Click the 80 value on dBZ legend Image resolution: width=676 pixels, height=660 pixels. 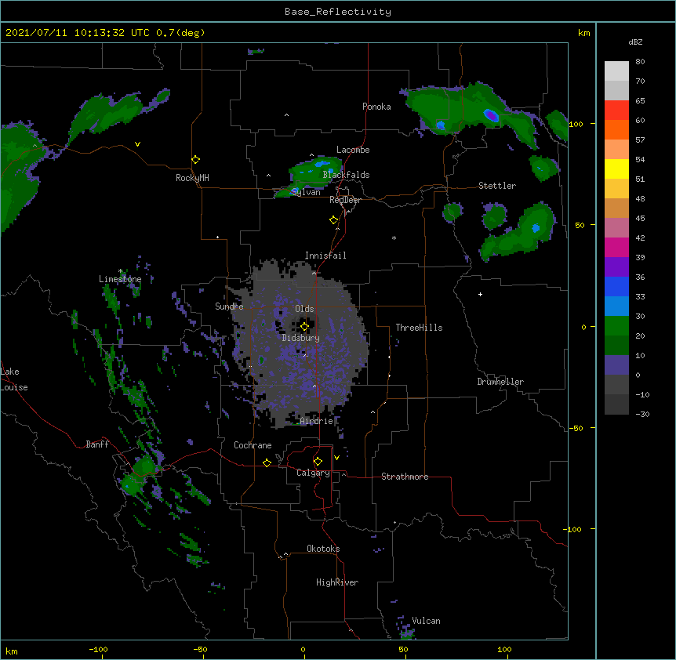tap(640, 62)
